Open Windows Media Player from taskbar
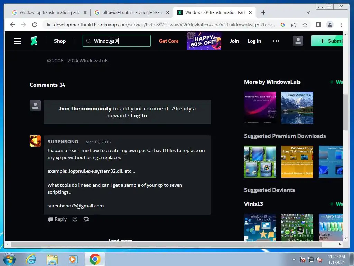 pyautogui.click(x=73, y=259)
